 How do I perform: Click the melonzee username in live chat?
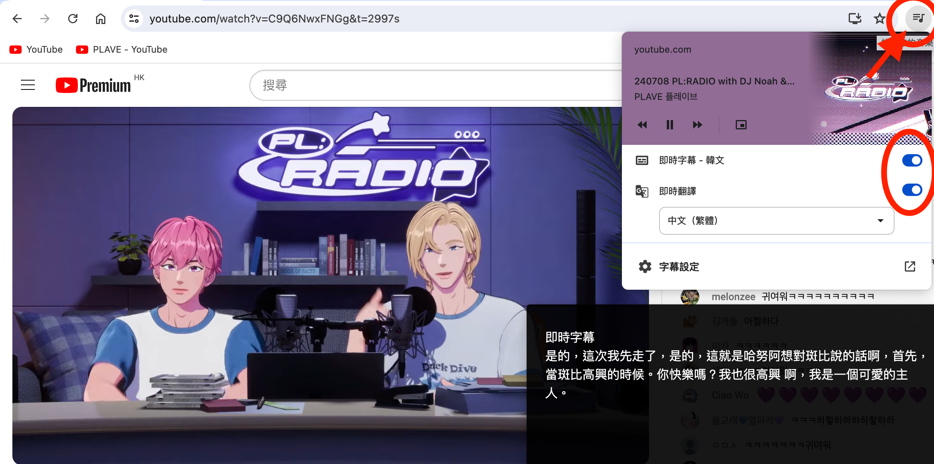click(733, 297)
